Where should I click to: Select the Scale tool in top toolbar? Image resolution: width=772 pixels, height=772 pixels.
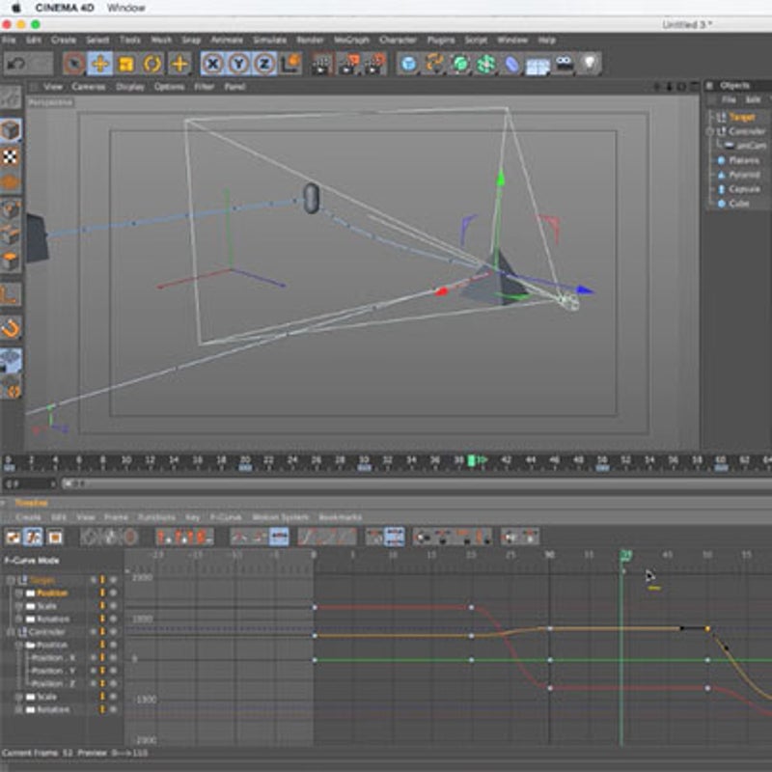[x=126, y=64]
